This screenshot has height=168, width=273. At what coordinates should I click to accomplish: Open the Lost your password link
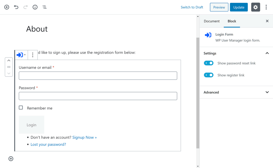48,144
